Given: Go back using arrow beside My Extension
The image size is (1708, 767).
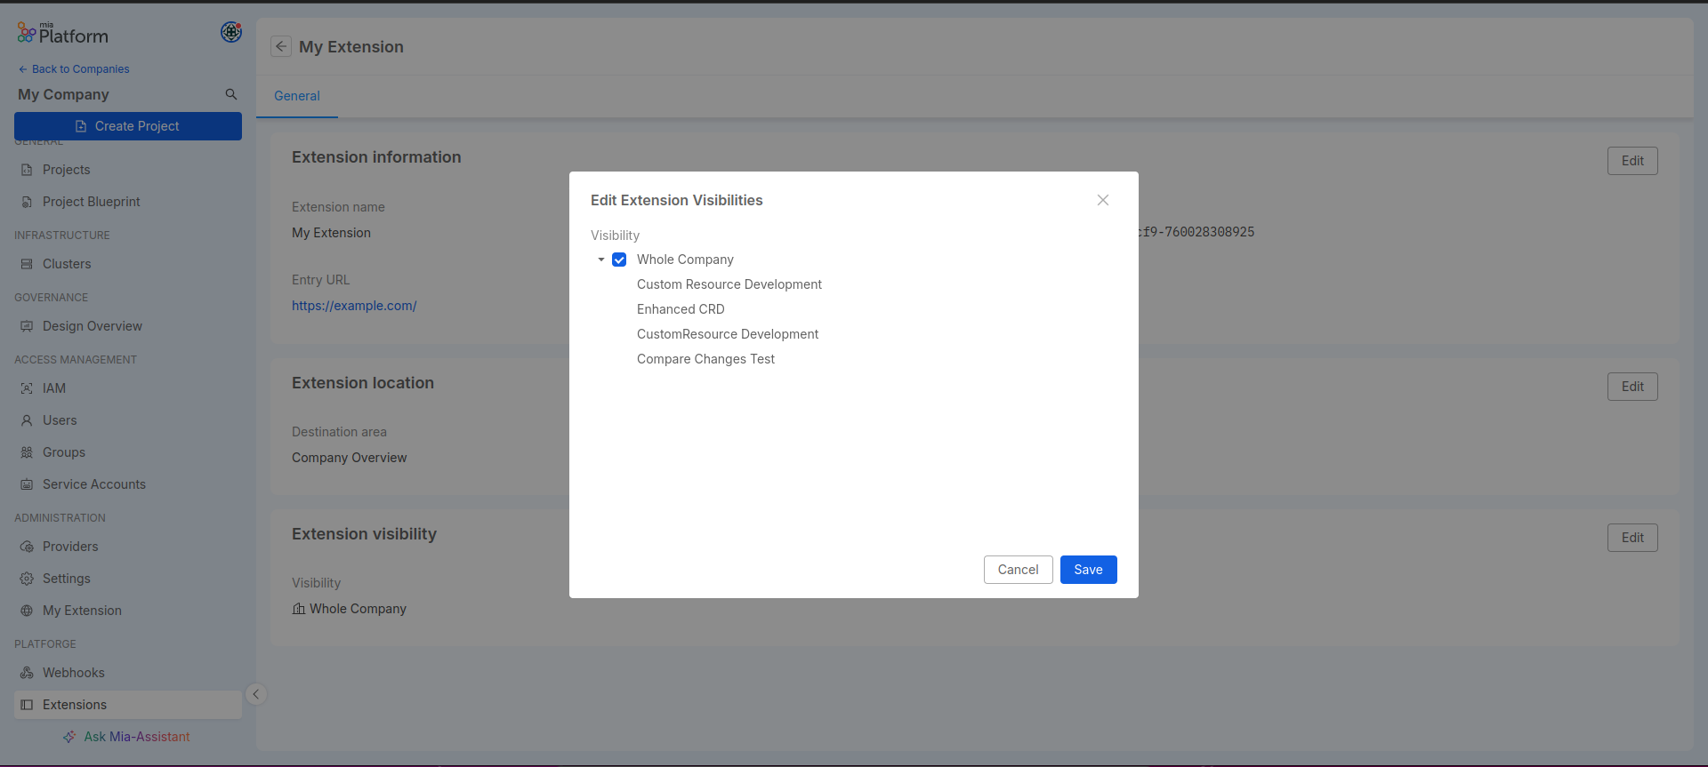Looking at the screenshot, I should coord(281,46).
